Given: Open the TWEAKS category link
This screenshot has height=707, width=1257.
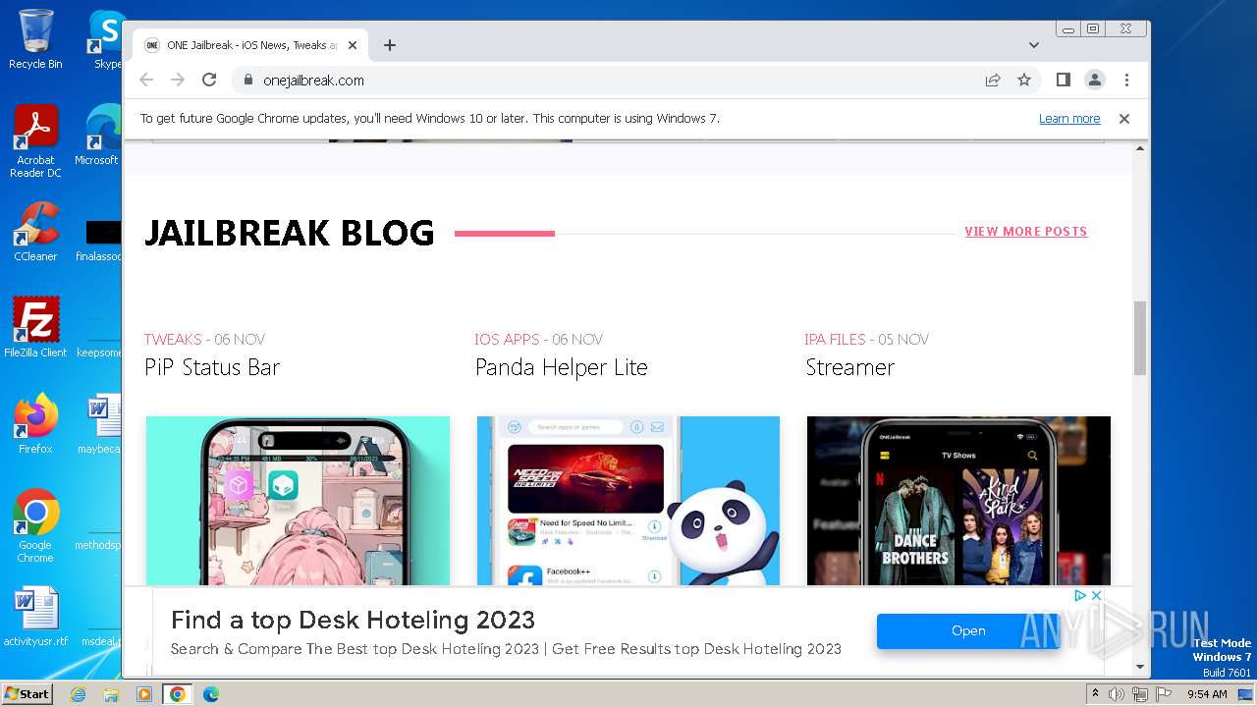Looking at the screenshot, I should click(173, 339).
